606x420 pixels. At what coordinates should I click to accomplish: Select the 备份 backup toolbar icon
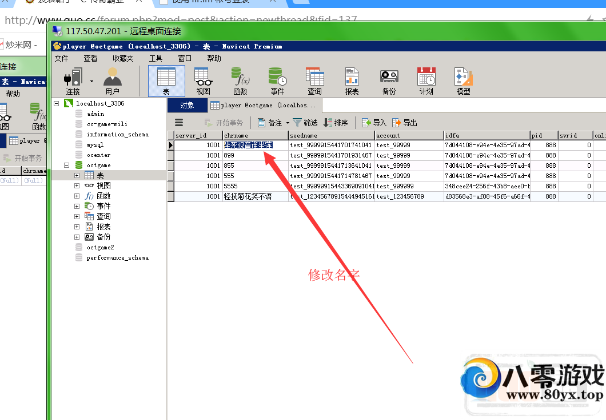click(389, 81)
